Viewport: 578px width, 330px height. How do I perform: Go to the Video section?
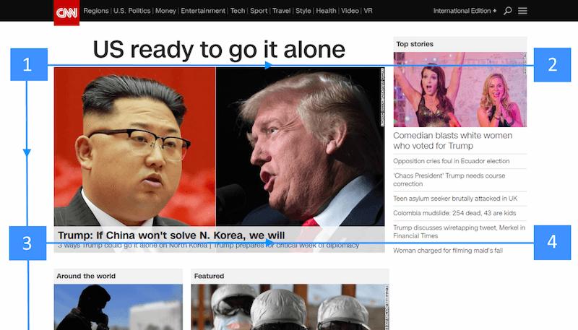[350, 11]
